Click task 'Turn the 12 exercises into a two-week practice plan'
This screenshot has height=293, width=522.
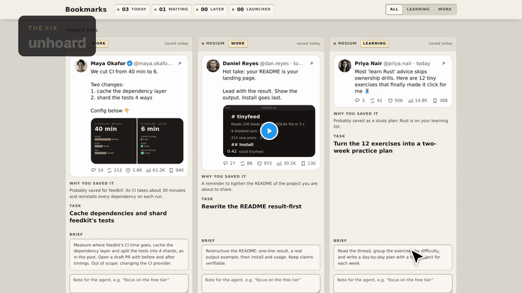[x=385, y=147]
